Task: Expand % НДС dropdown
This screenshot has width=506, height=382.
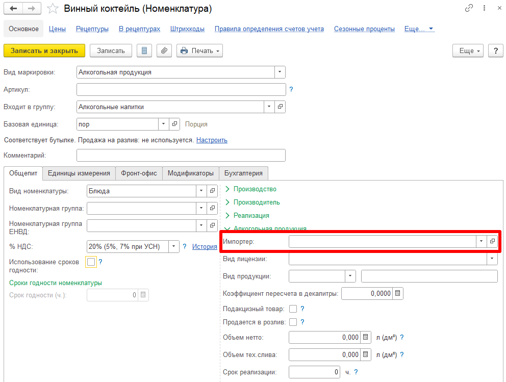Action: [173, 246]
